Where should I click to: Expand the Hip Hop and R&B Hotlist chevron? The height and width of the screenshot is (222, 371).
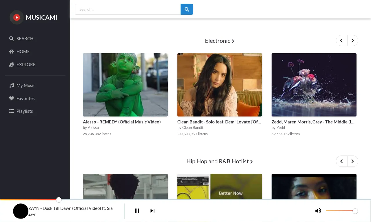point(251,162)
